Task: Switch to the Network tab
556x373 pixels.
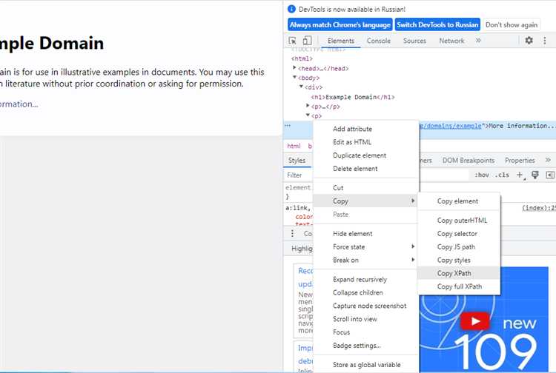Action: [451, 41]
